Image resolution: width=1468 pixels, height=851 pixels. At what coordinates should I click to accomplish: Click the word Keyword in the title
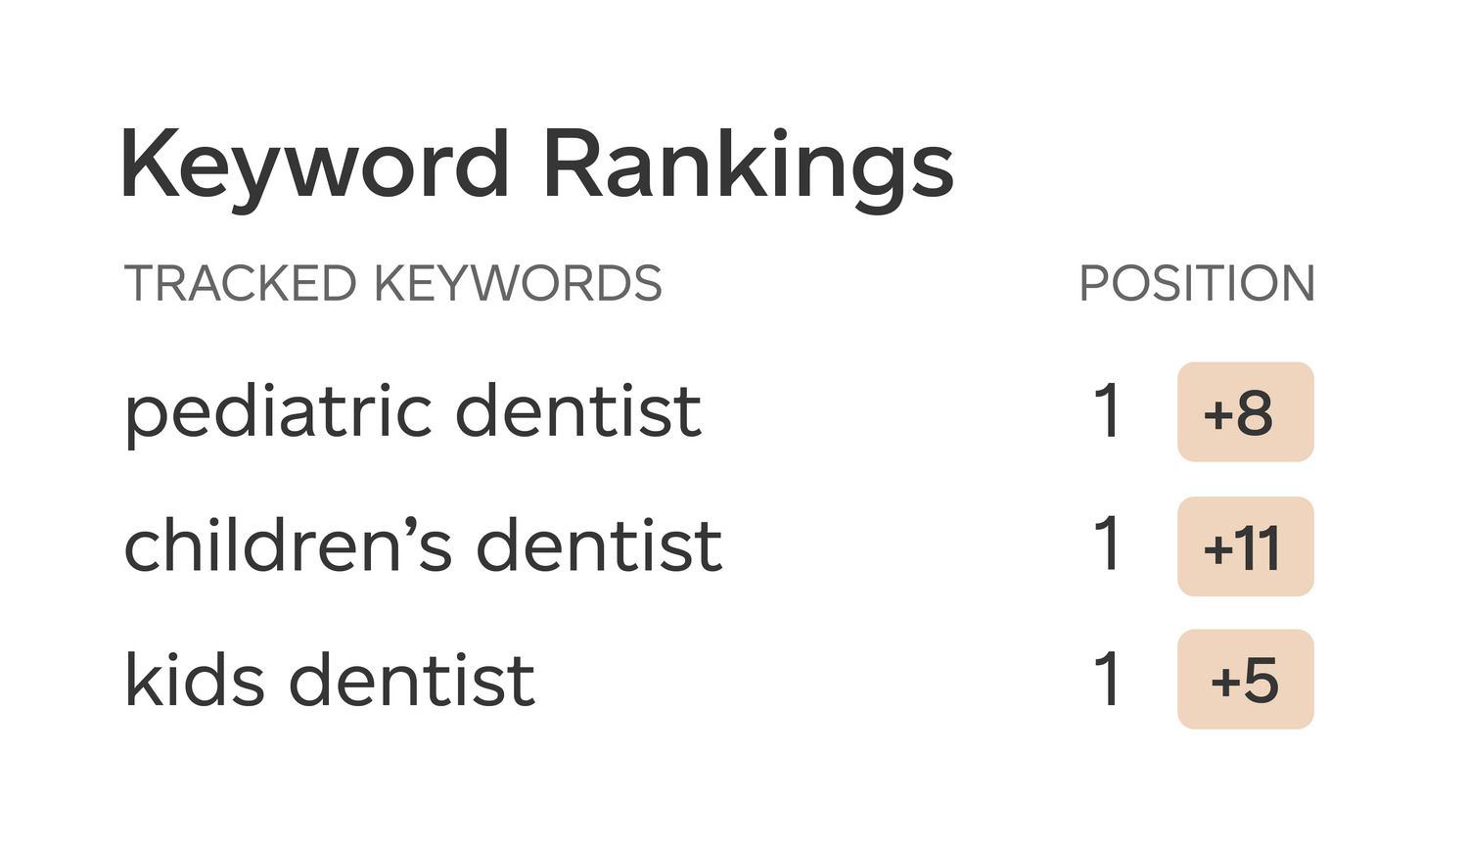point(314,165)
